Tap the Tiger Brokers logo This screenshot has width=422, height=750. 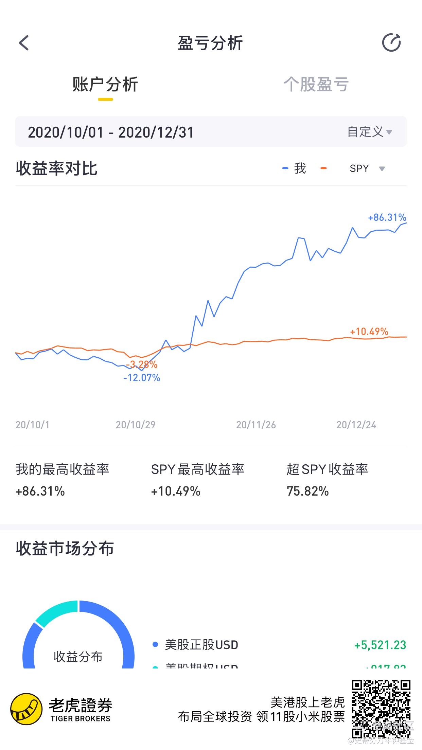point(61,709)
